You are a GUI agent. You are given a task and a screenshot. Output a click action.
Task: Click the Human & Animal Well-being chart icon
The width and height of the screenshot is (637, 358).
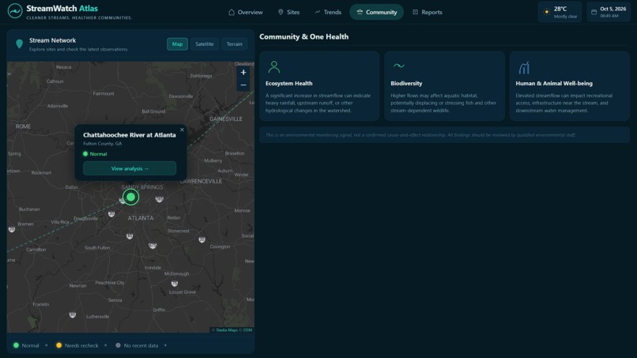[524, 67]
